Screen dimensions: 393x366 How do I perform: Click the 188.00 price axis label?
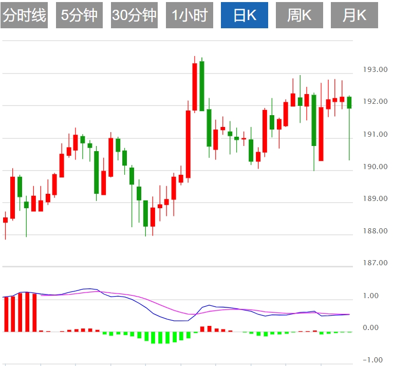click(375, 231)
